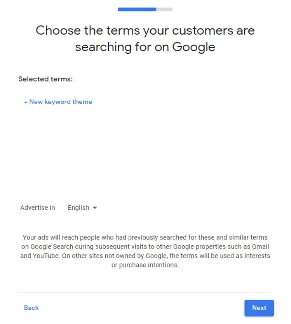Add a New keyword theme
Image resolution: width=291 pixels, height=324 pixels.
pos(58,102)
